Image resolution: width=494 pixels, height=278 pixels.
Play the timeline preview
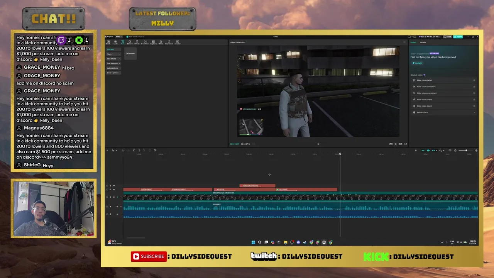coord(318,144)
